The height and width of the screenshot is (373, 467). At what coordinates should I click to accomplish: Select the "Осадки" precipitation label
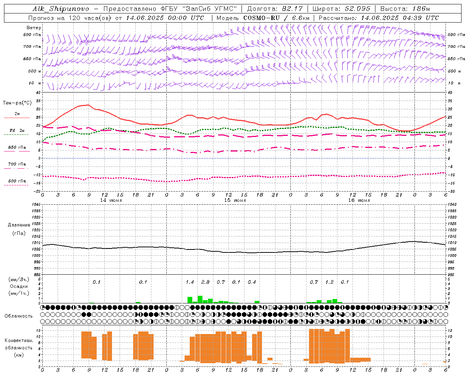19,286
